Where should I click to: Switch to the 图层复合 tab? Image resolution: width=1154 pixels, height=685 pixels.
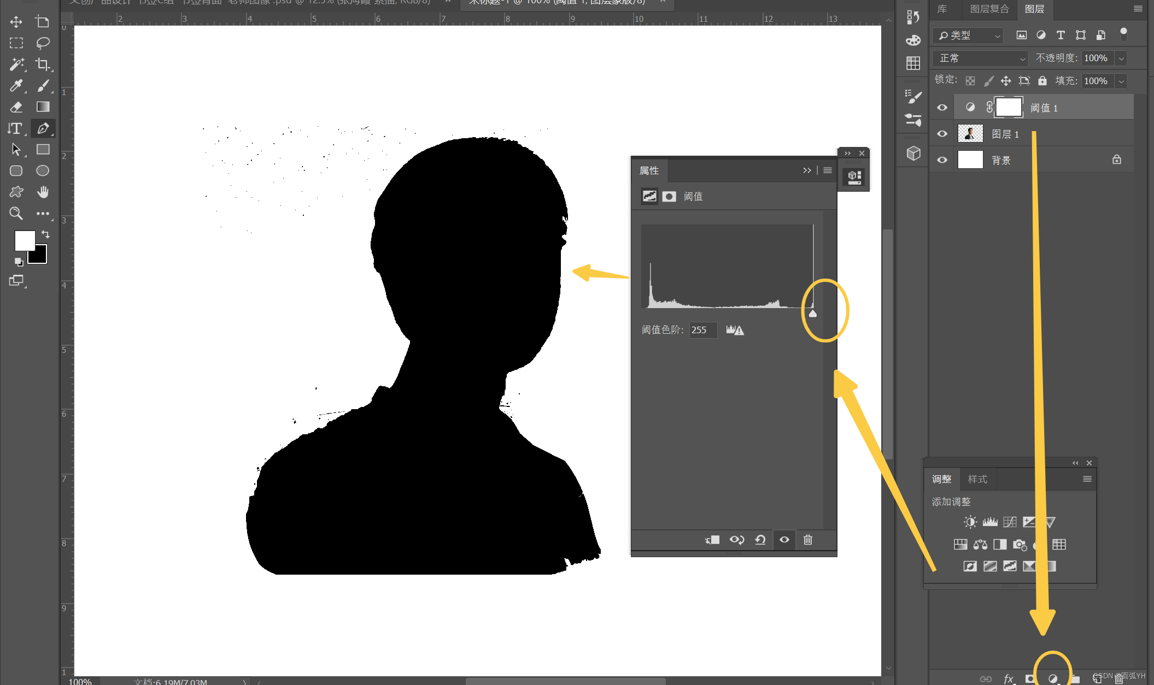[989, 9]
